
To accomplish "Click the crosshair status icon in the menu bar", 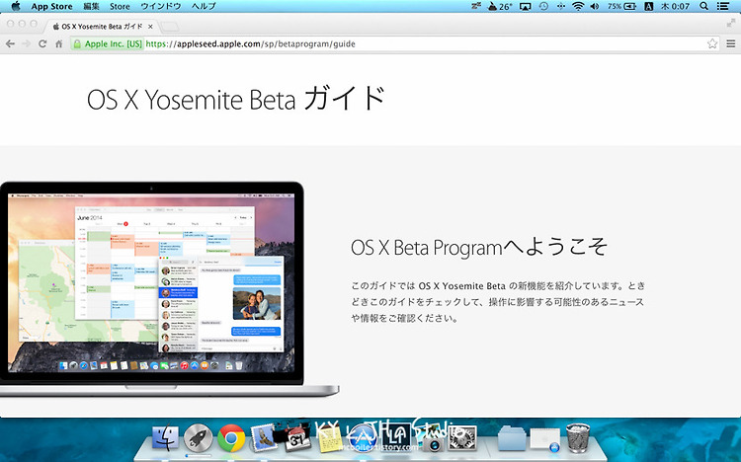I will pos(560,6).
